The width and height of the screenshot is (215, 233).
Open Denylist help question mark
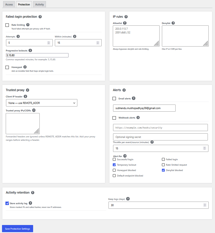pos(173,23)
